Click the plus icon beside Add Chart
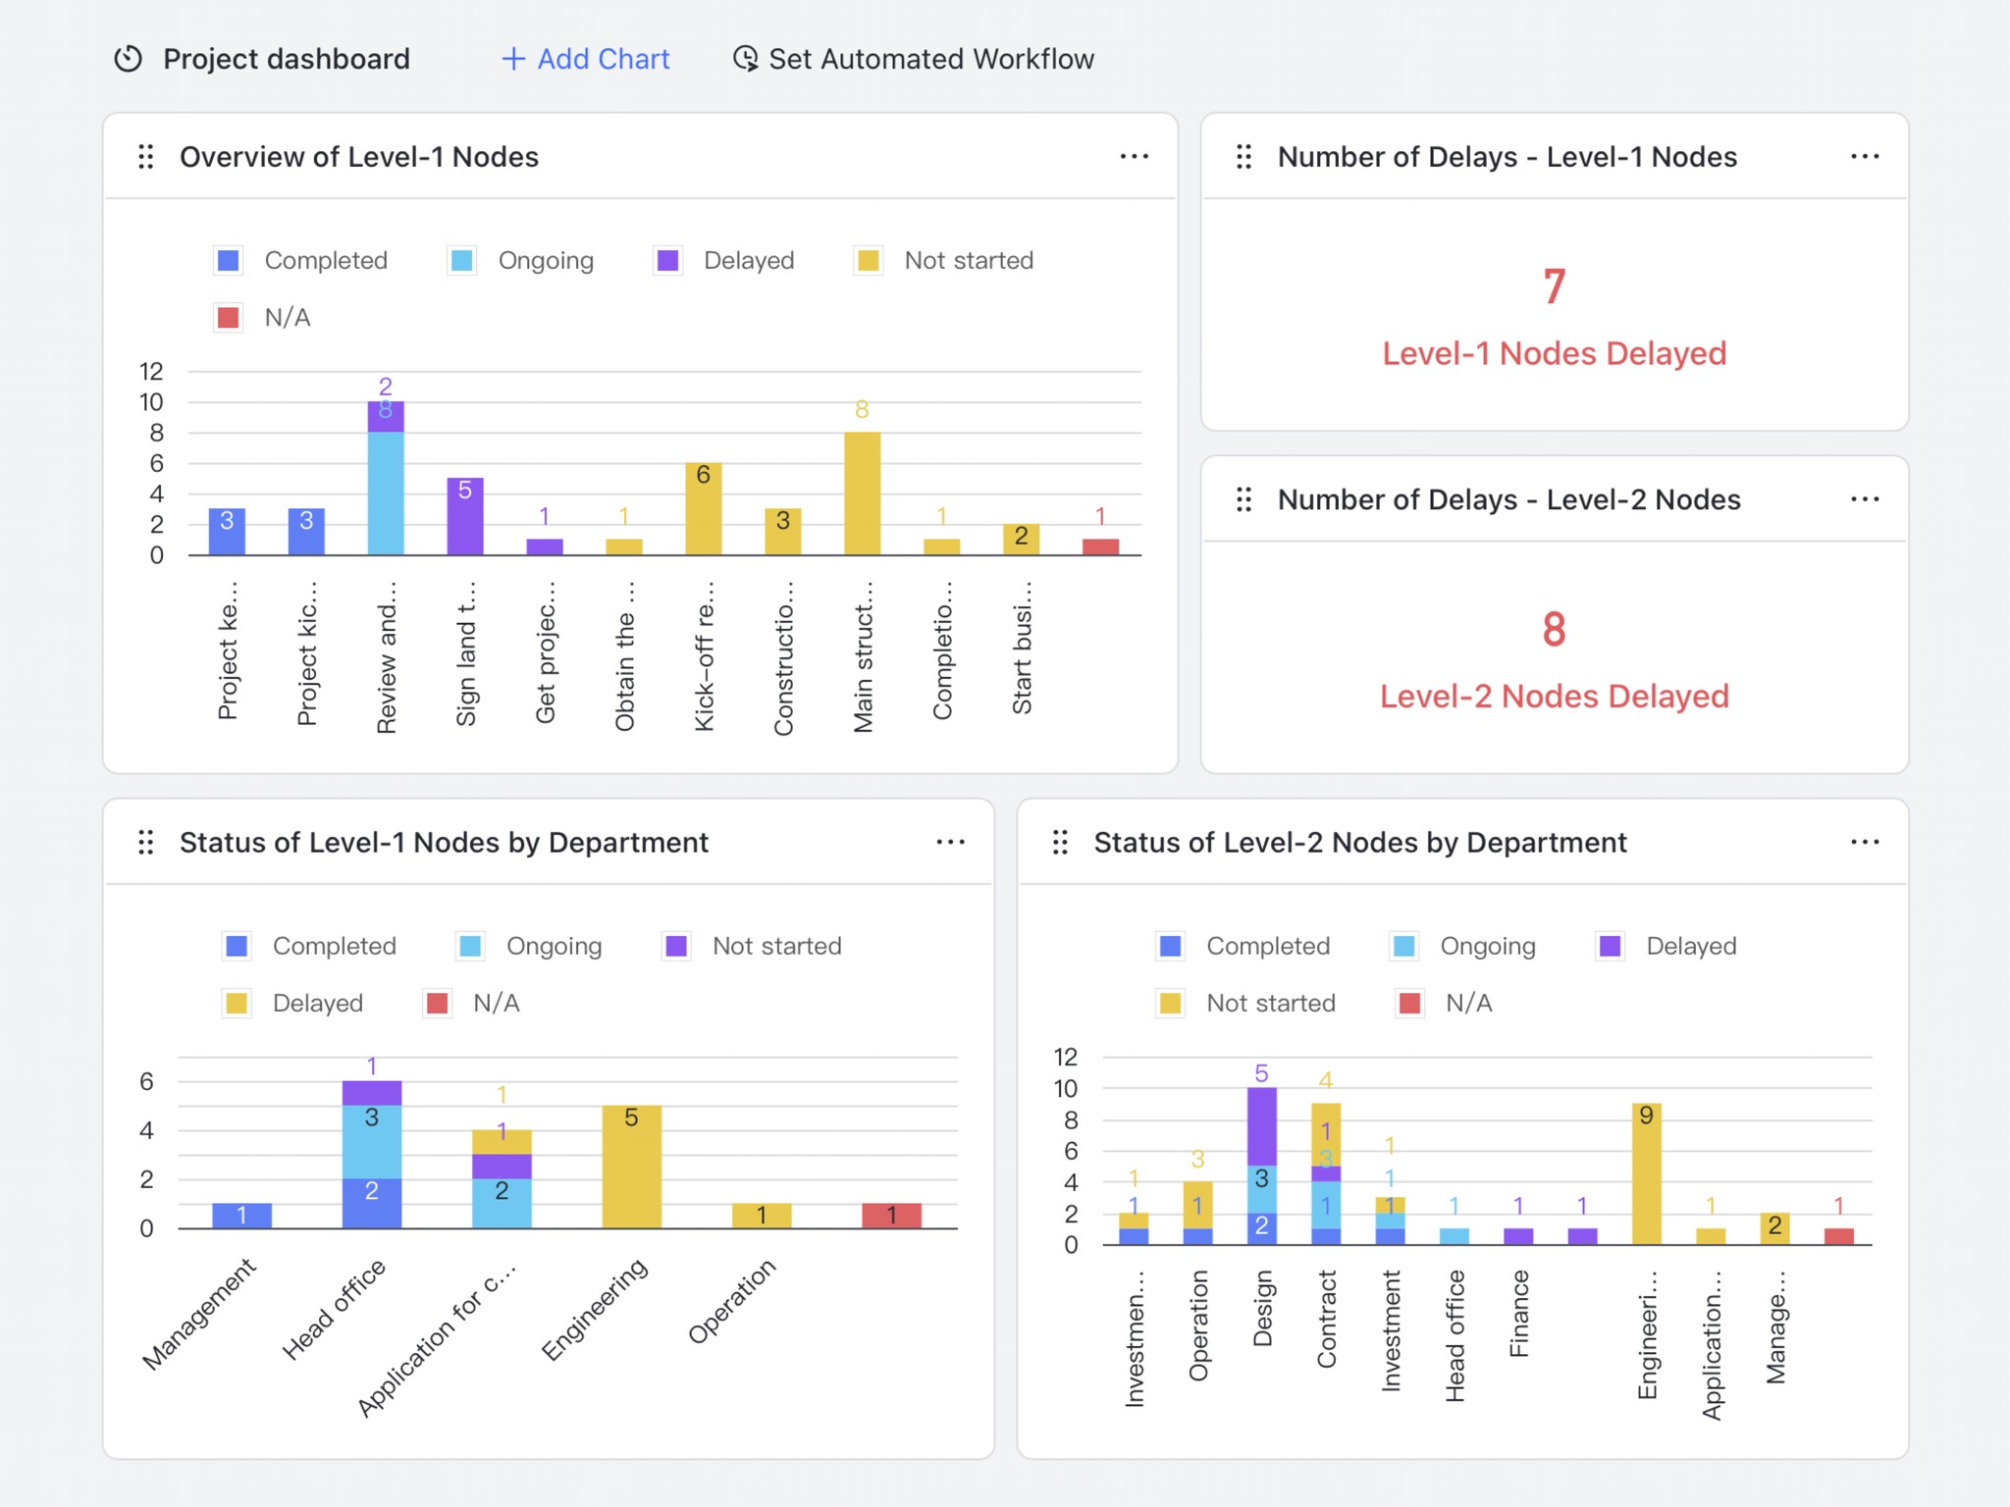The image size is (2010, 1507). tap(512, 59)
